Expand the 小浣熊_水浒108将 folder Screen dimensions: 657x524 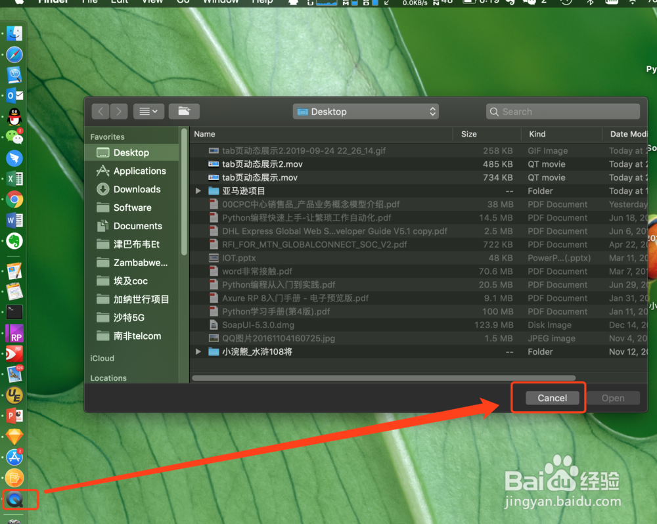pos(198,352)
